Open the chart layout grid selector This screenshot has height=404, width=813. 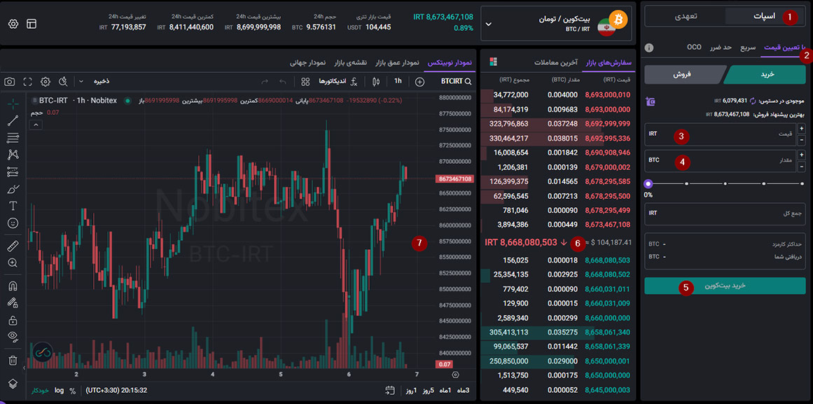[305, 81]
